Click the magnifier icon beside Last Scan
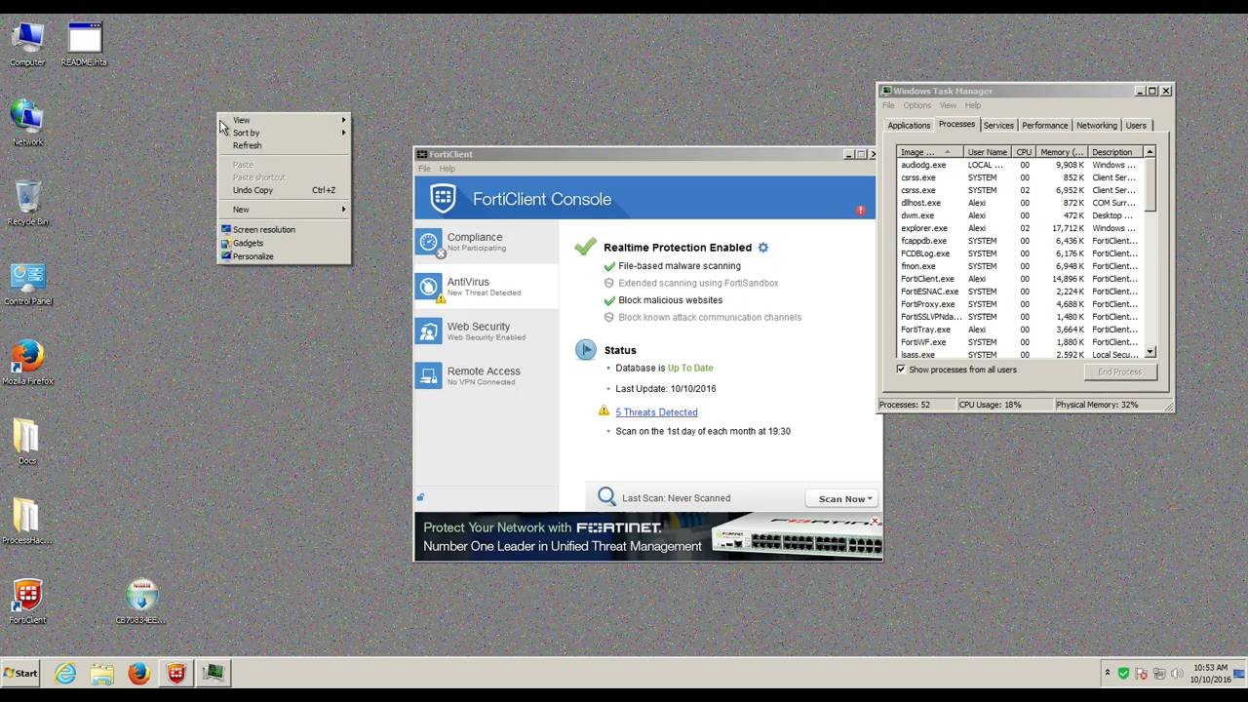 tap(606, 497)
